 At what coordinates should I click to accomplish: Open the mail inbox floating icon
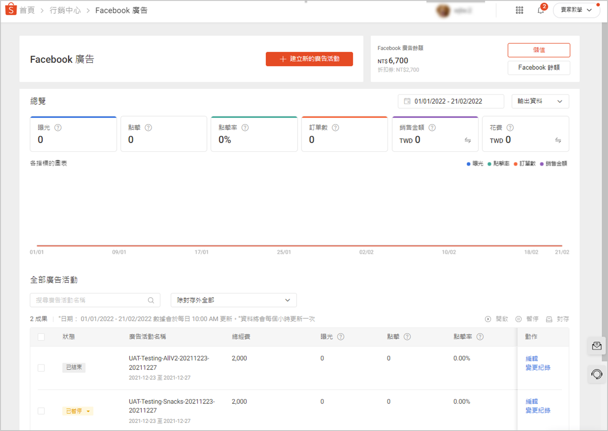coord(597,346)
